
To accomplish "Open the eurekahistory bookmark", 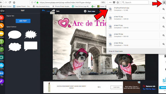I will click(x=42, y=6).
